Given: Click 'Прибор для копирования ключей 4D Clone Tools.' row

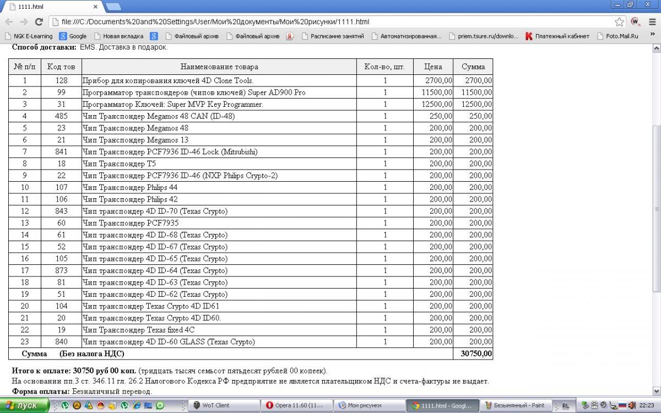Looking at the screenshot, I should (x=251, y=80).
